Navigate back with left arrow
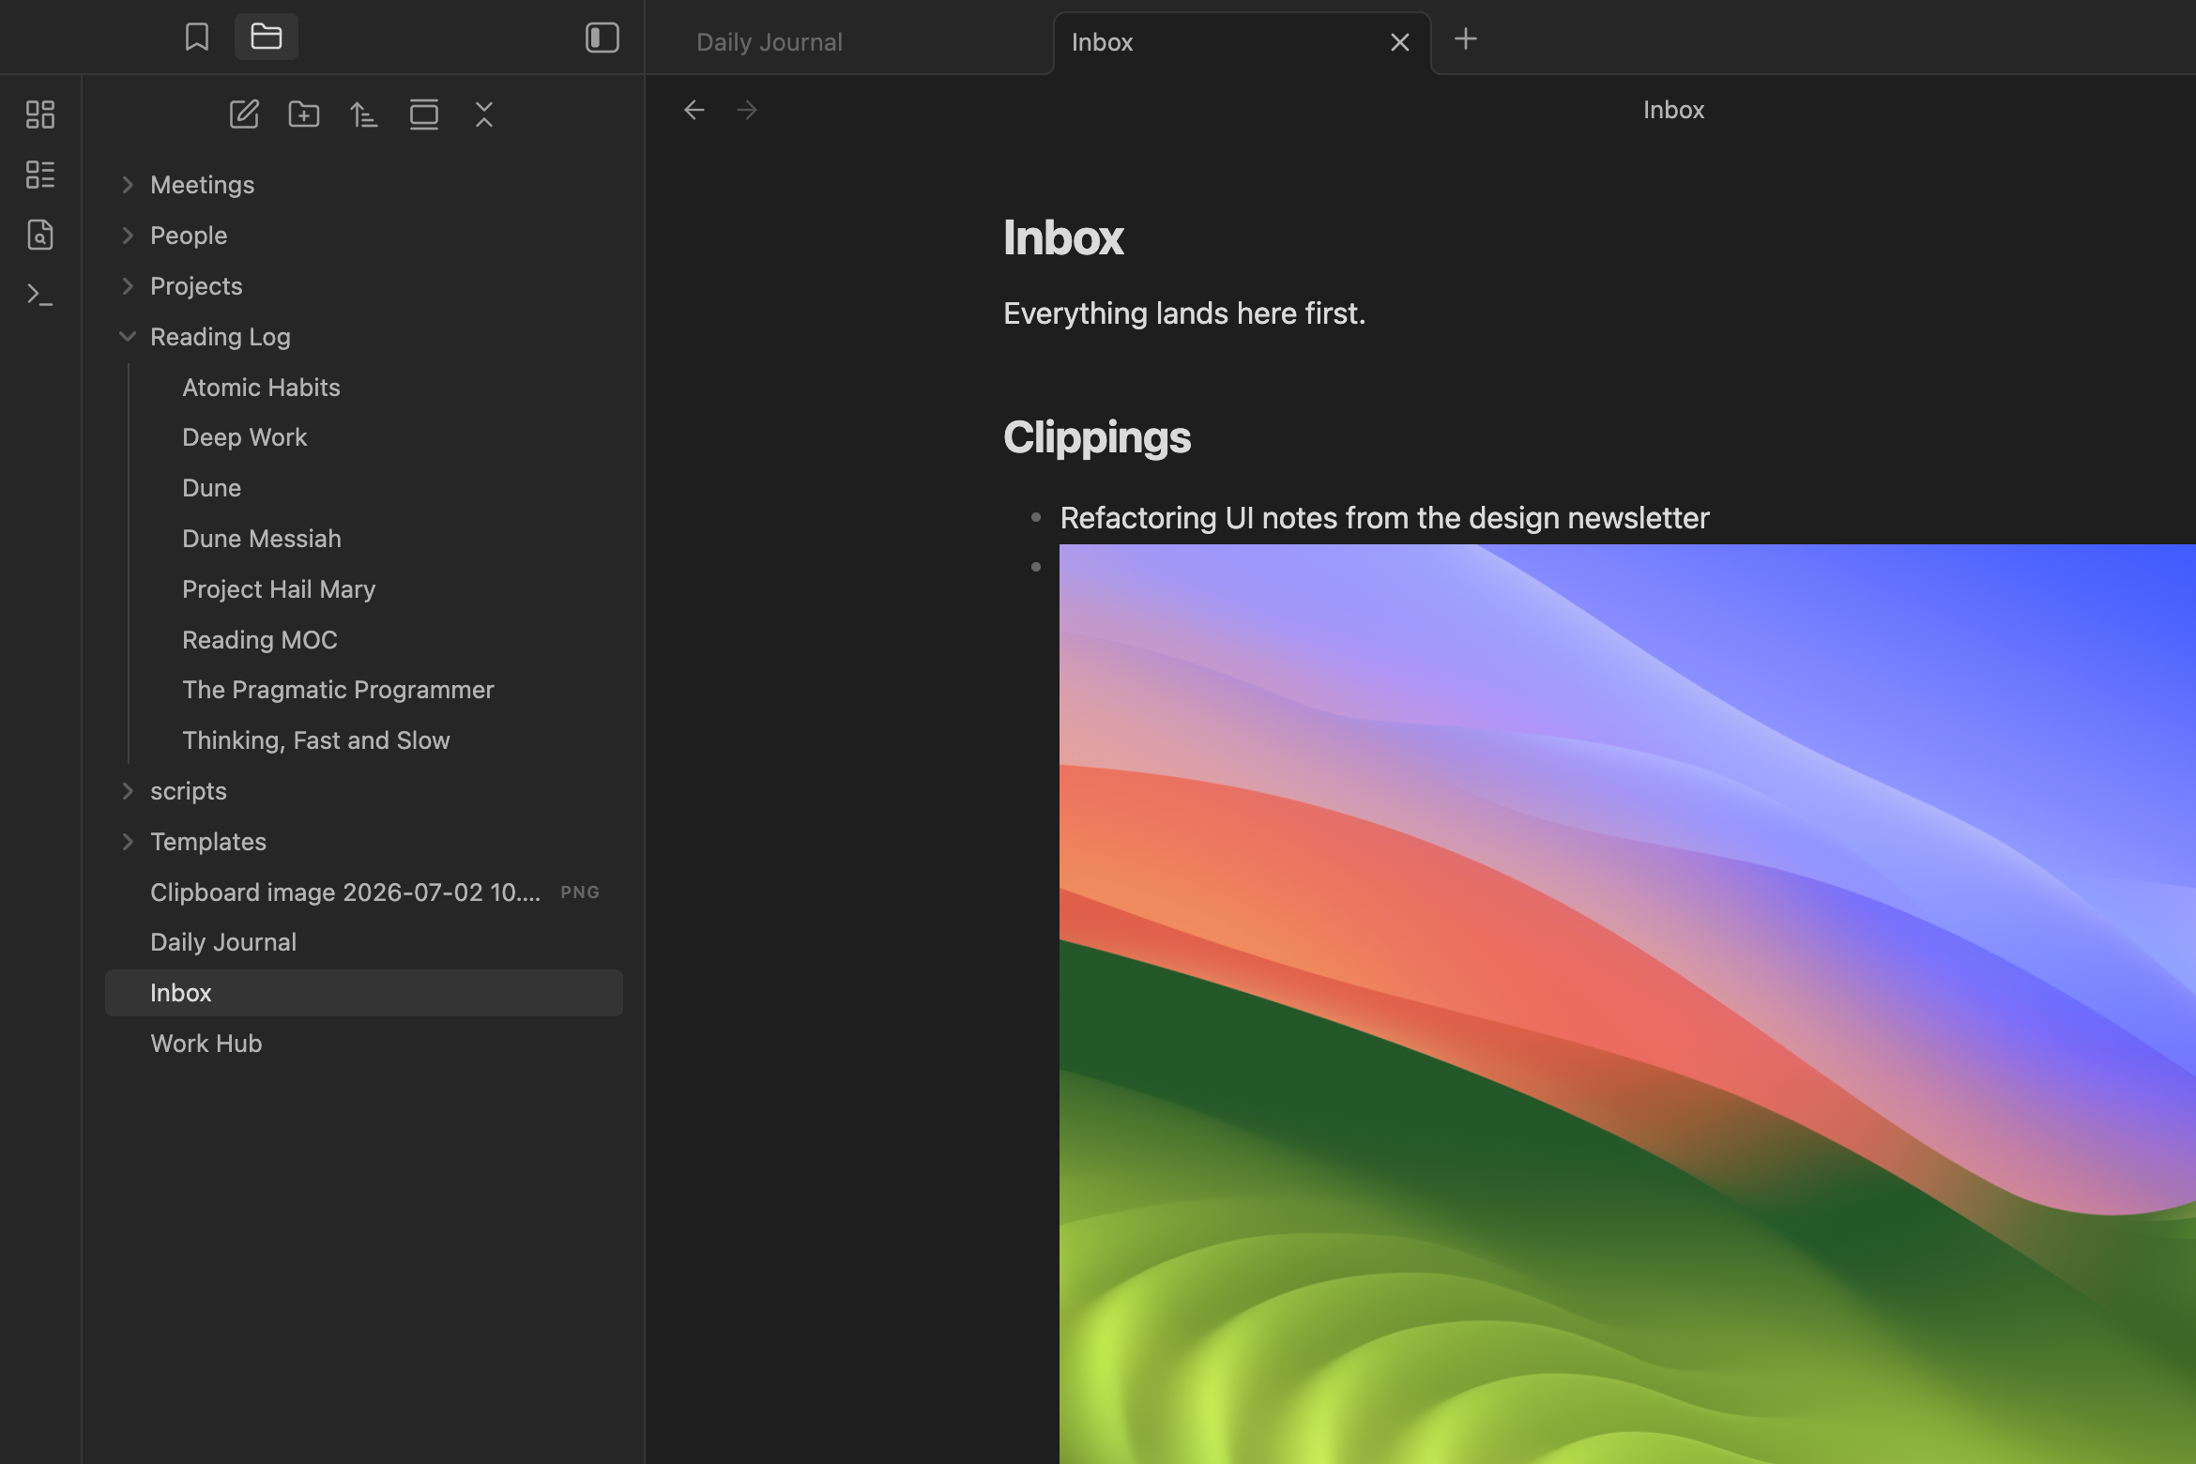The height and width of the screenshot is (1464, 2196). pyautogui.click(x=694, y=110)
